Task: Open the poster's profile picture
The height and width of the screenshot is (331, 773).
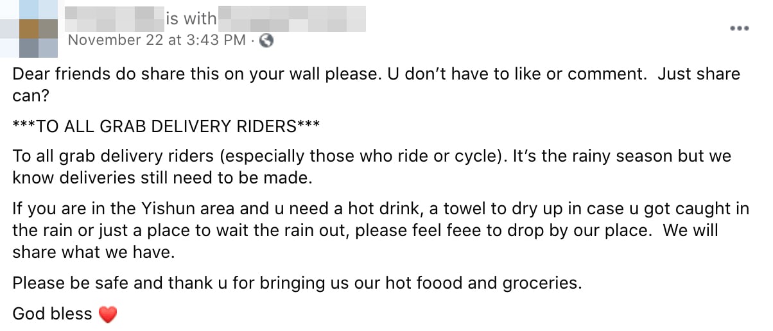Action: coord(38,29)
